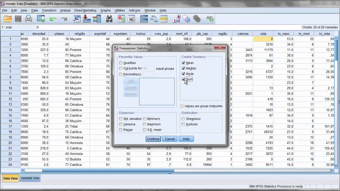The height and width of the screenshot is (191, 340).
Task: Uncheck the Mode checkbox
Action: (183, 74)
